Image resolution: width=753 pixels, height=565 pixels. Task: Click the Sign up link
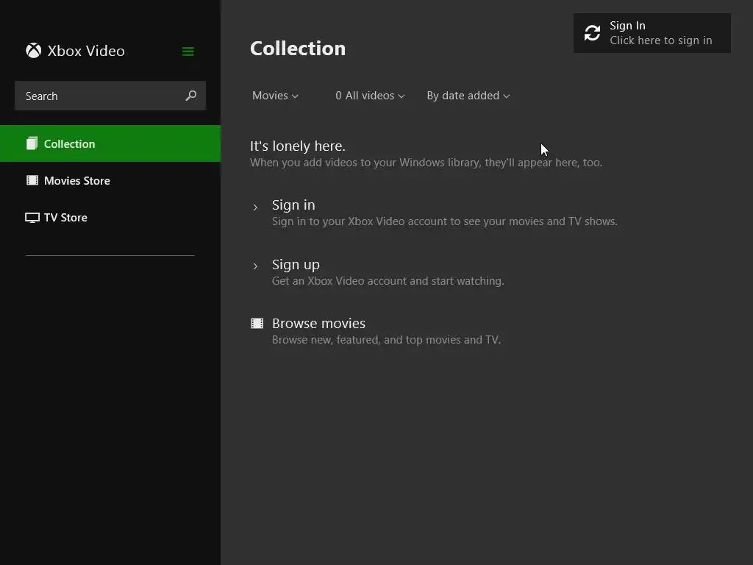click(x=296, y=265)
